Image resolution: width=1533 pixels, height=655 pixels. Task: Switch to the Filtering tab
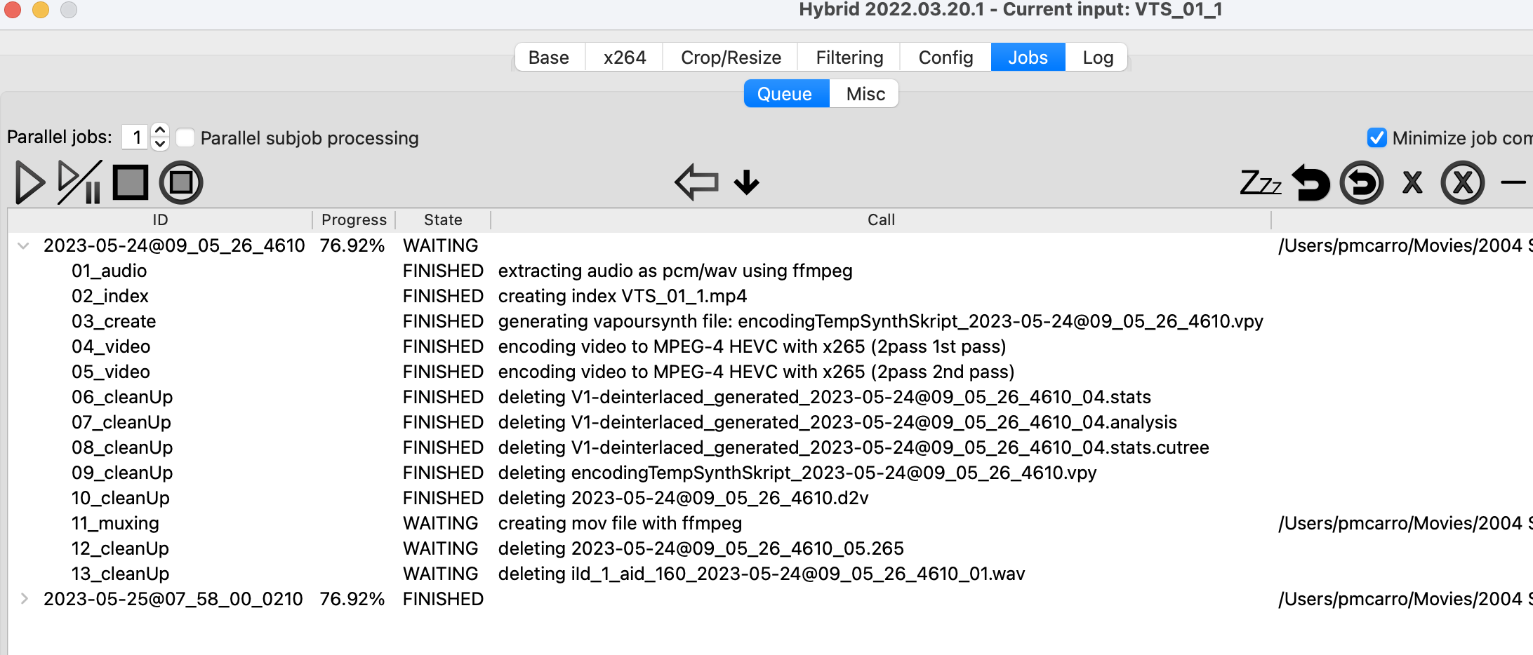click(849, 58)
